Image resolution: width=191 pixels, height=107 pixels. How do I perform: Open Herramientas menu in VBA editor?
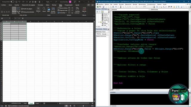coord(142,4)
